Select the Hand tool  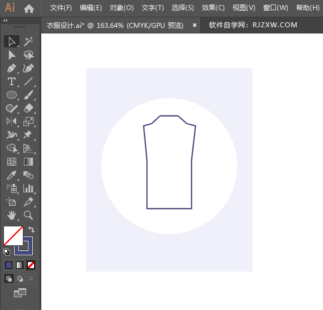(12, 215)
